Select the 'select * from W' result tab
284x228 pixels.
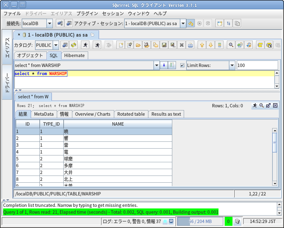coord(33,97)
